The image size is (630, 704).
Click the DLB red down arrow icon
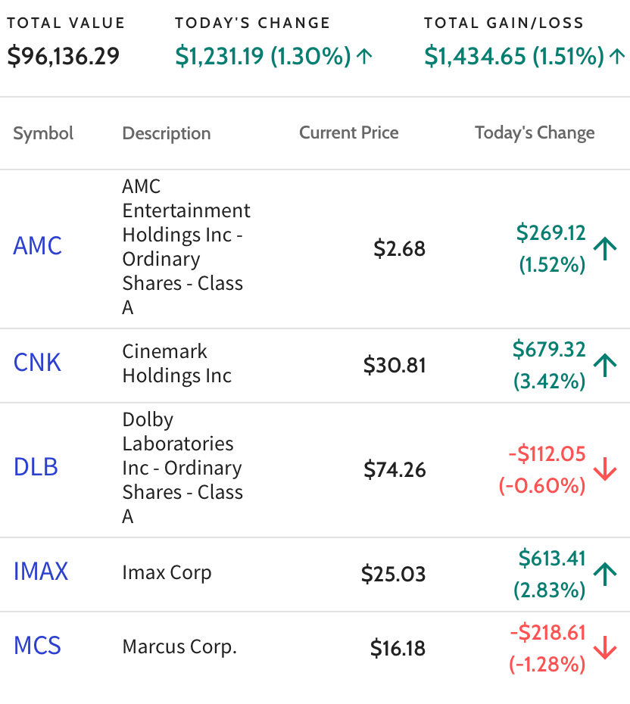point(605,469)
